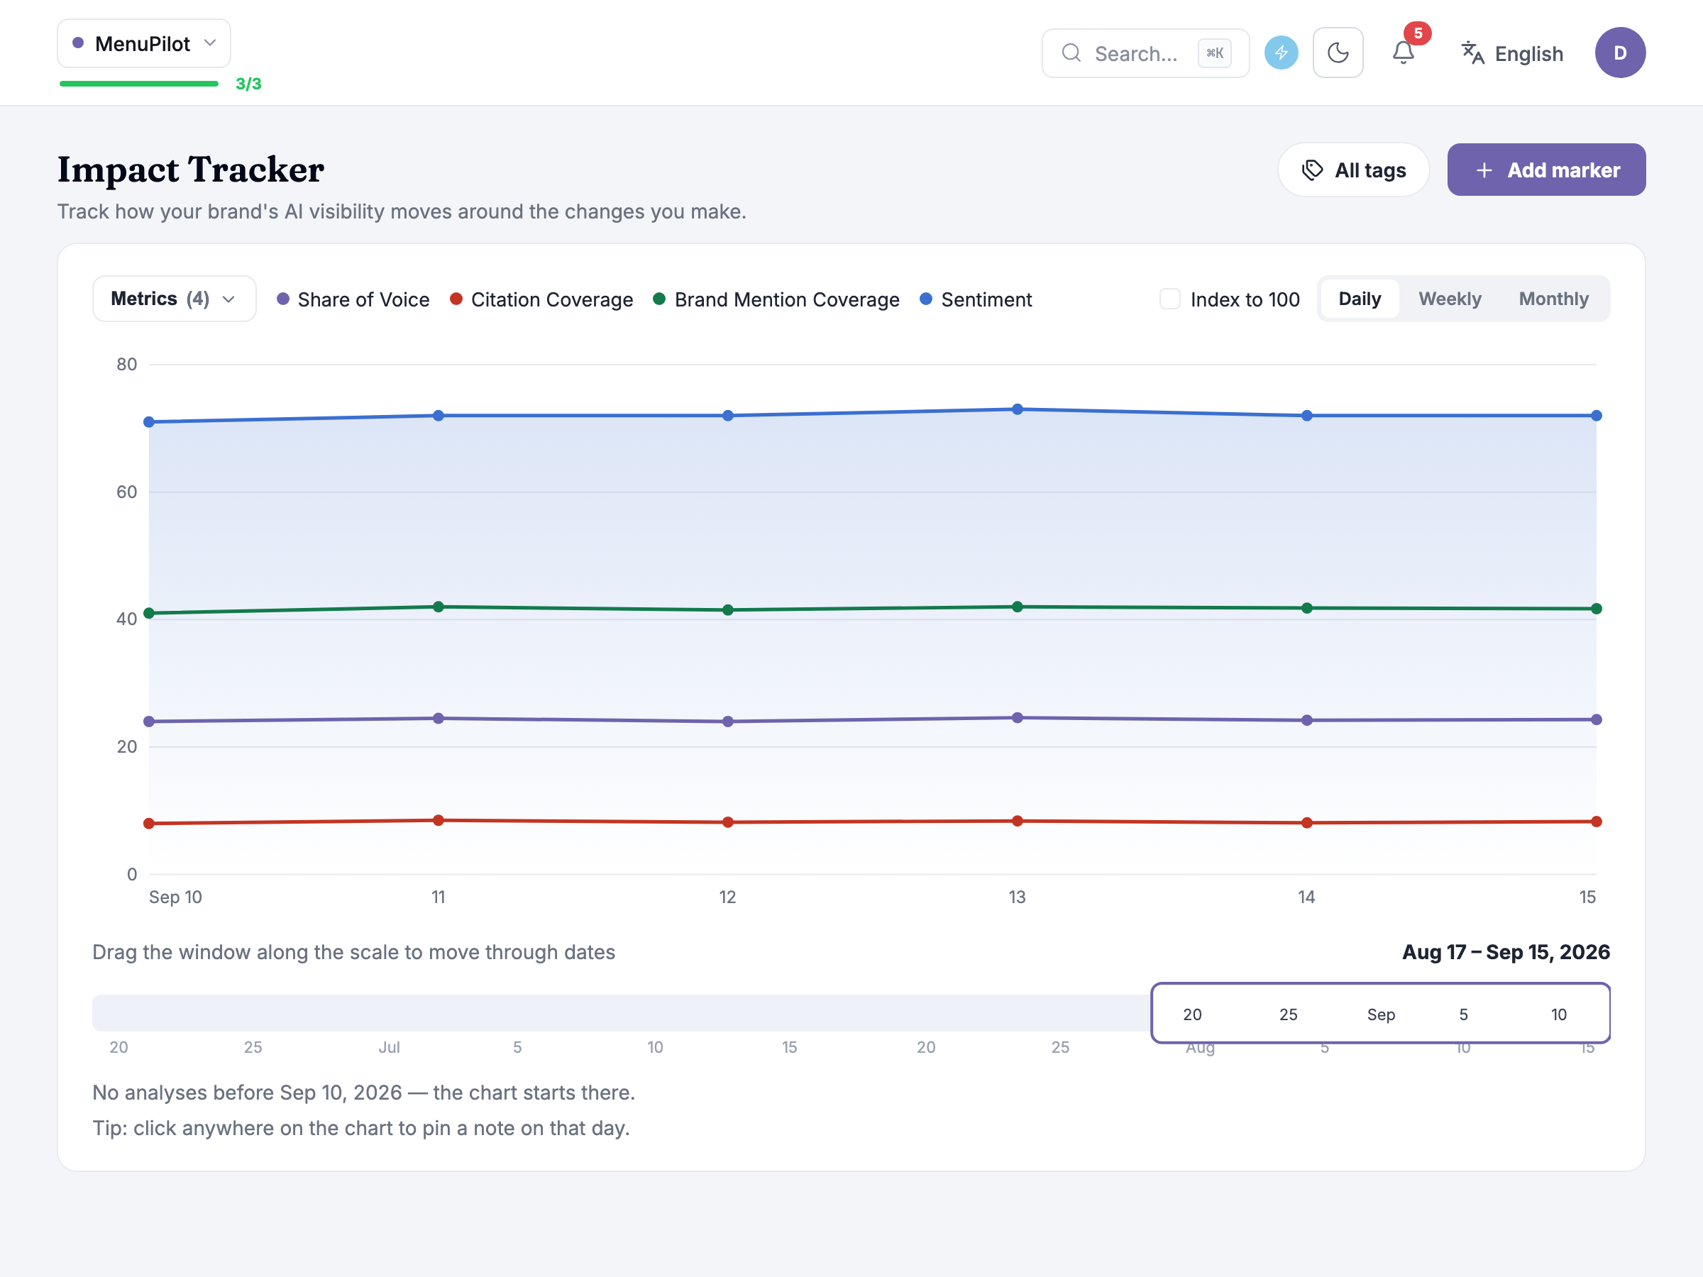Toggle Sentiment legend series
The image size is (1703, 1277).
point(976,299)
